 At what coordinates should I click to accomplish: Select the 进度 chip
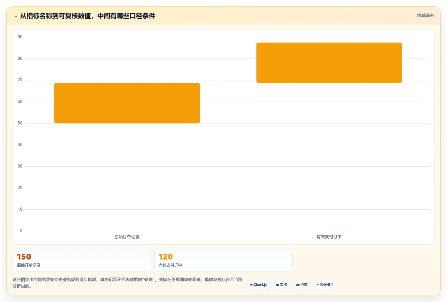coord(302,285)
